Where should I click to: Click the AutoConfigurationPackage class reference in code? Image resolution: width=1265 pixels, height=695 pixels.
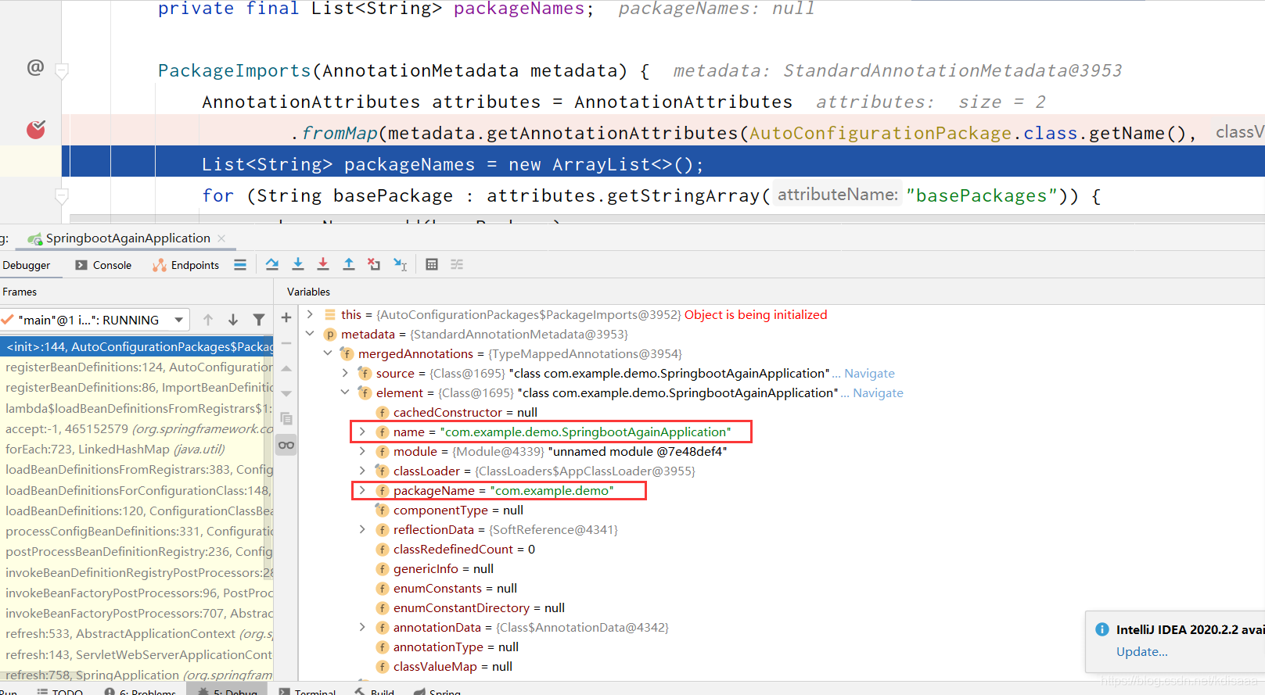coord(880,133)
